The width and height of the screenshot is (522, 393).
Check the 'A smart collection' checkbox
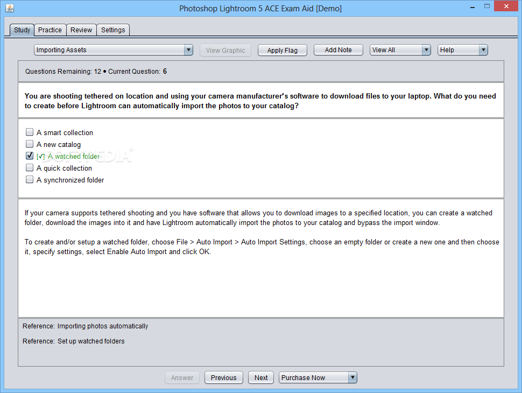pos(30,132)
